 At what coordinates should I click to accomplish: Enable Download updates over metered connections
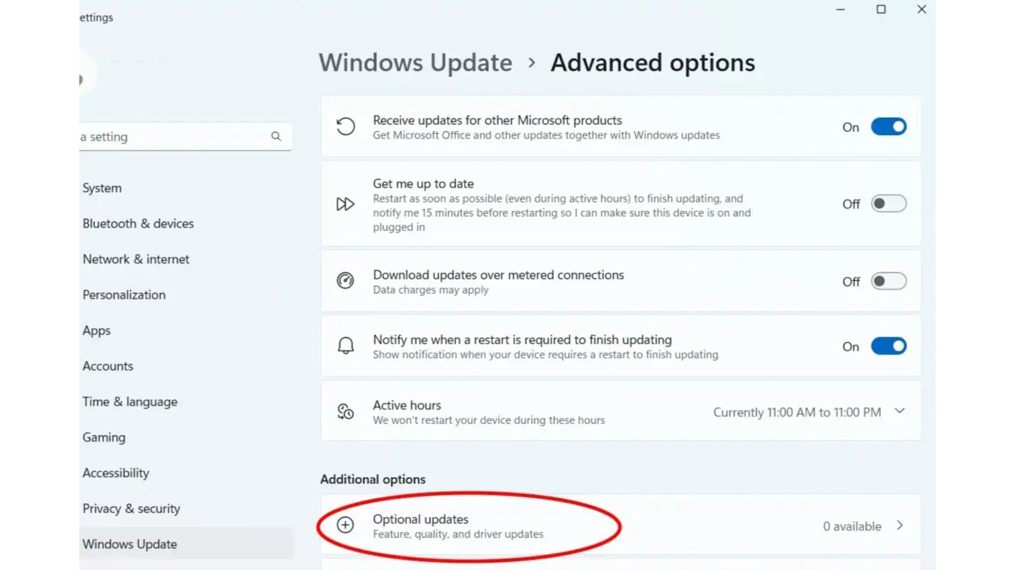[x=889, y=281]
